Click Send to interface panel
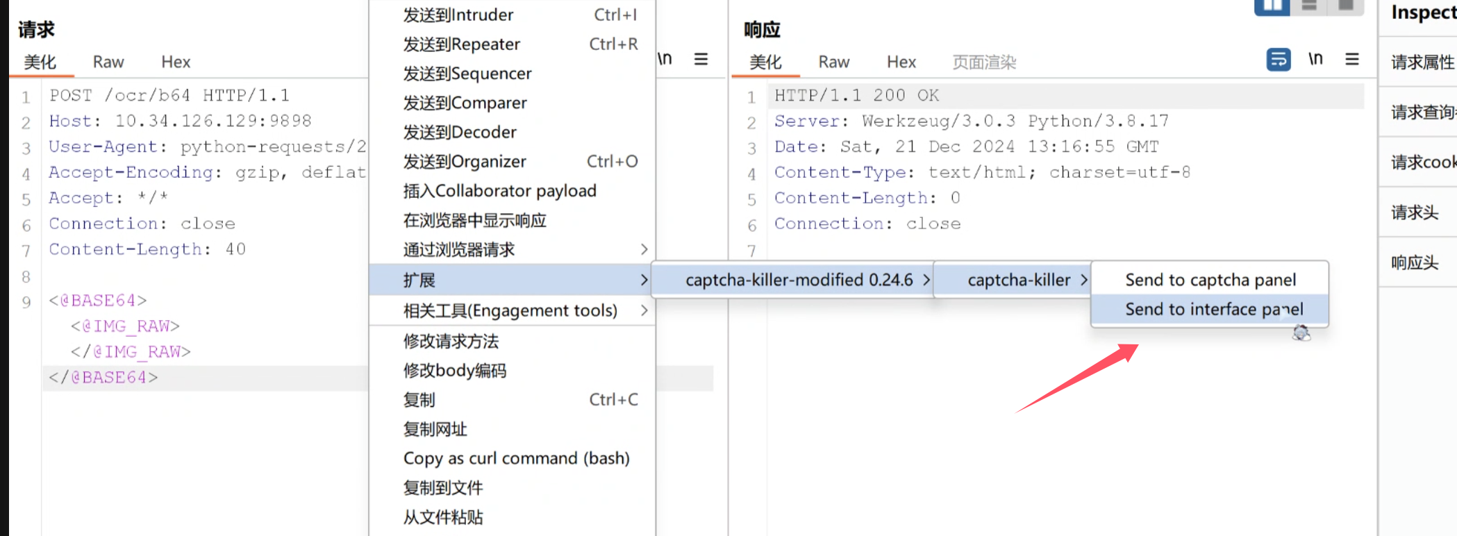The image size is (1457, 536). (x=1210, y=309)
